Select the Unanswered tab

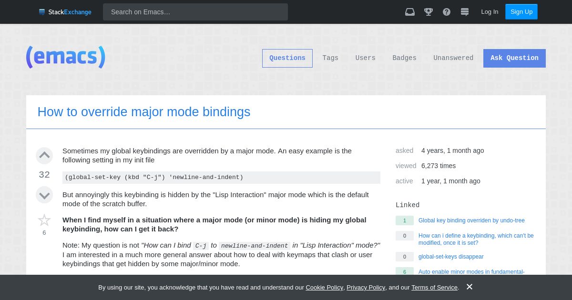tap(453, 58)
